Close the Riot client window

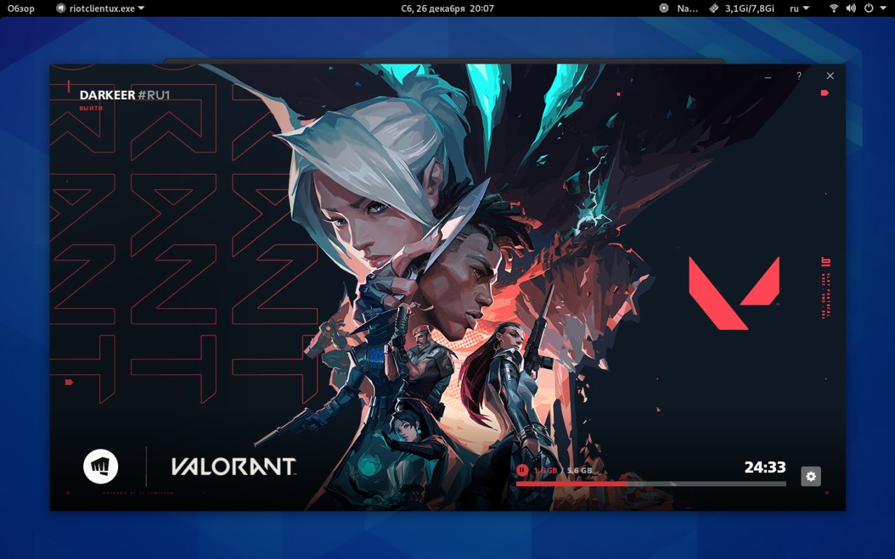[x=830, y=75]
